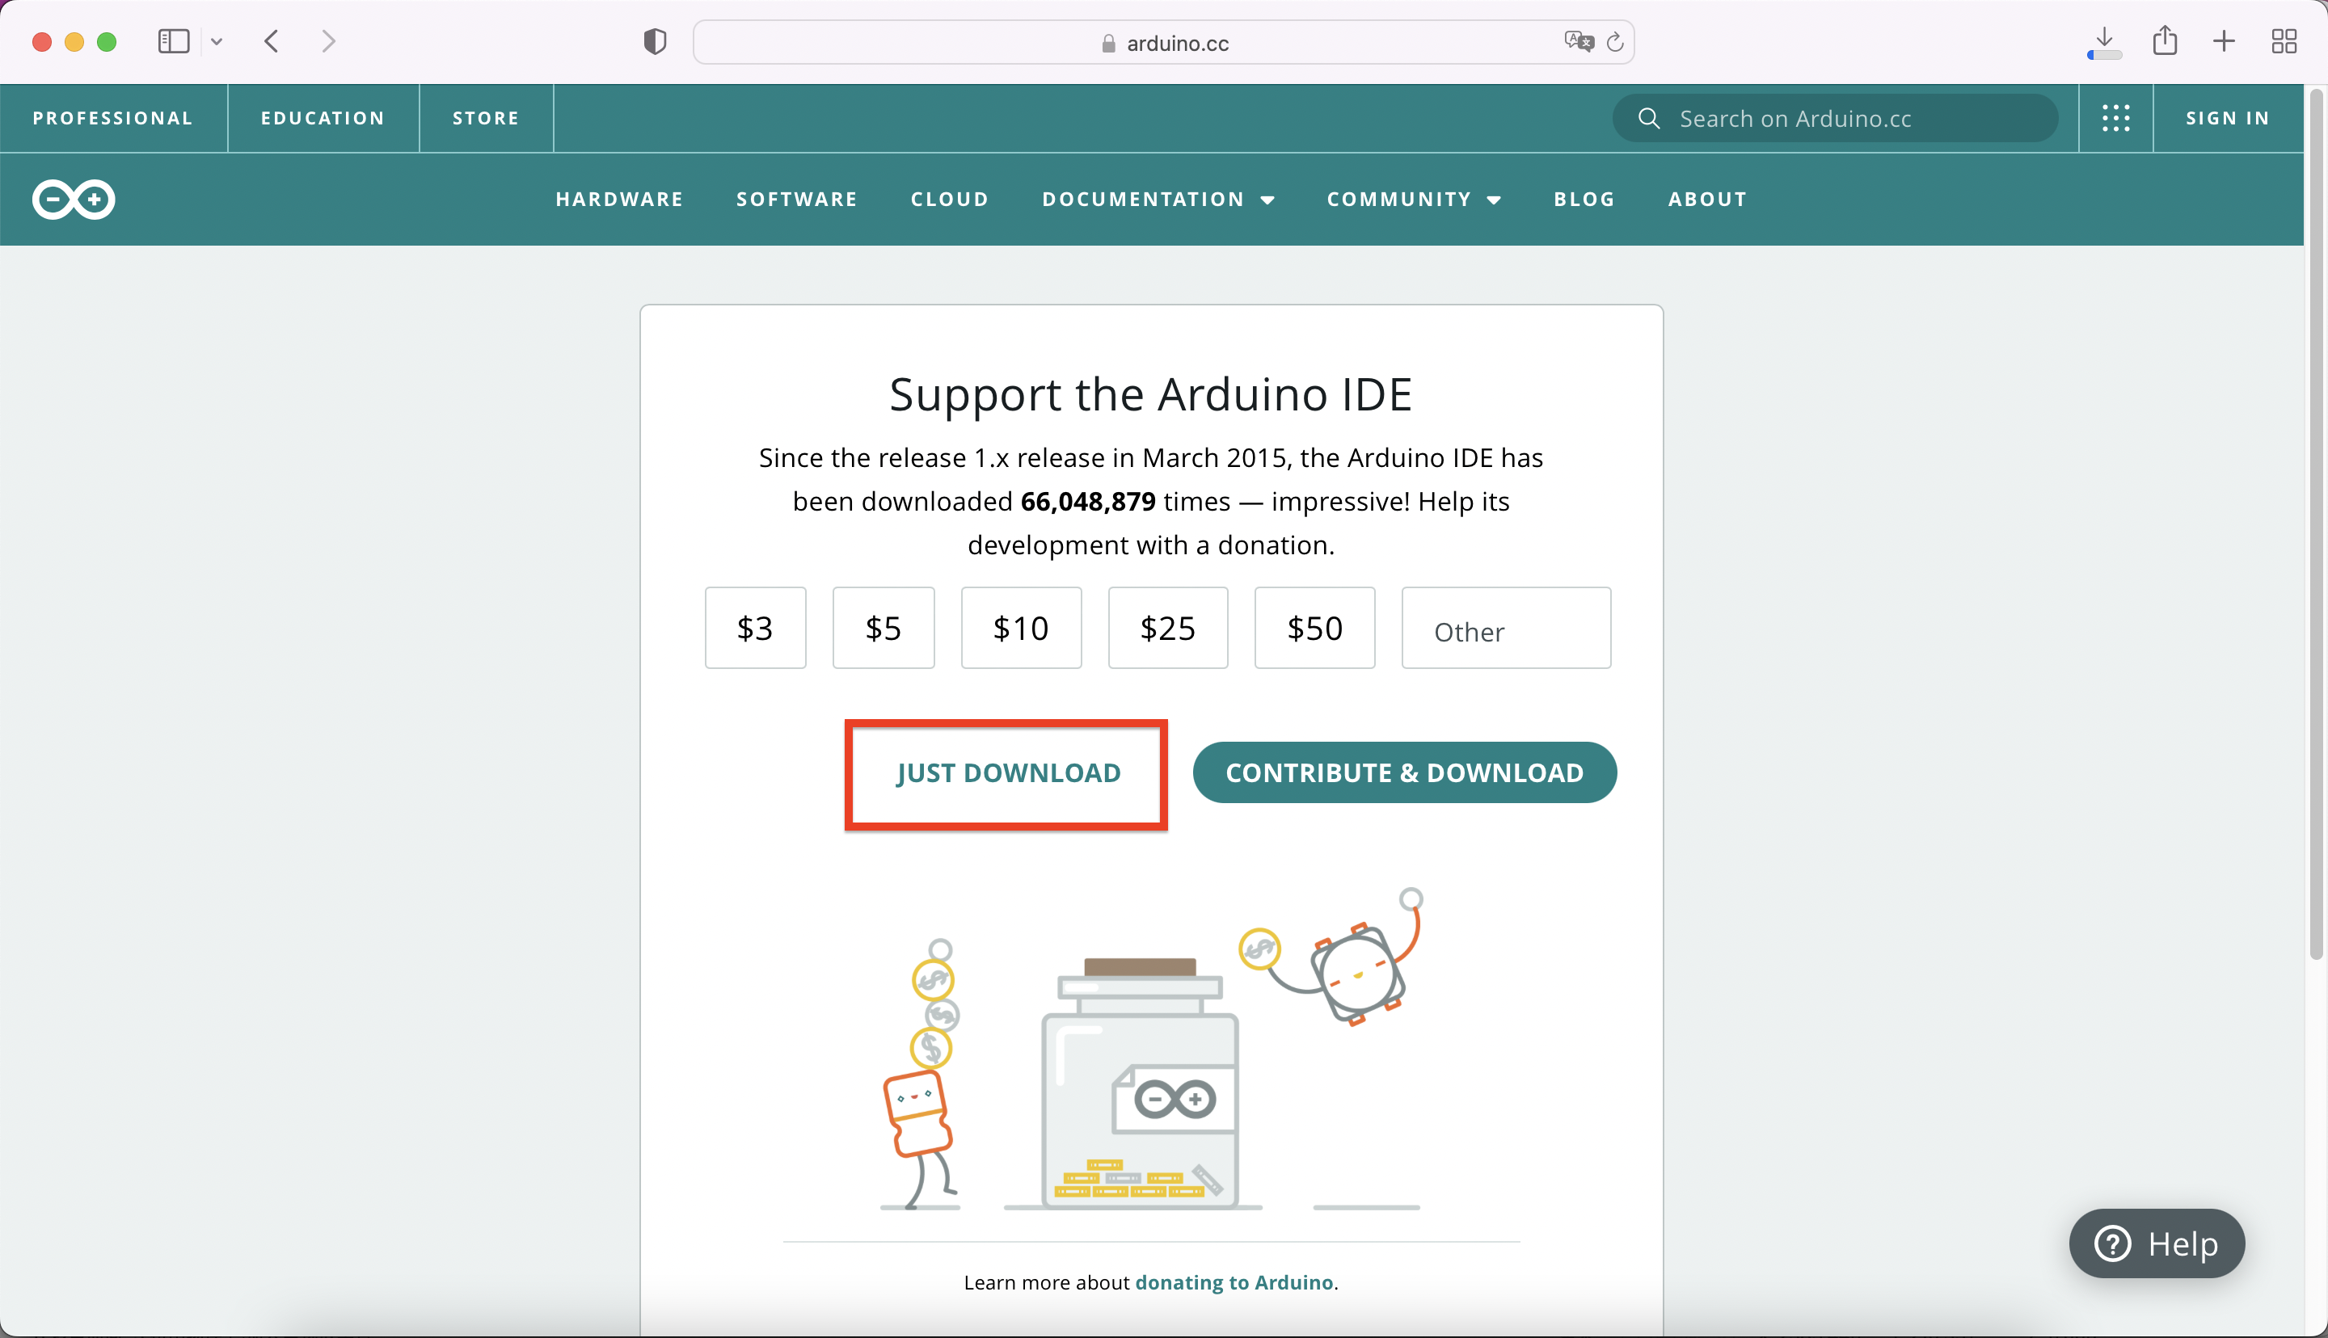Open the privacy report shield icon

point(655,41)
